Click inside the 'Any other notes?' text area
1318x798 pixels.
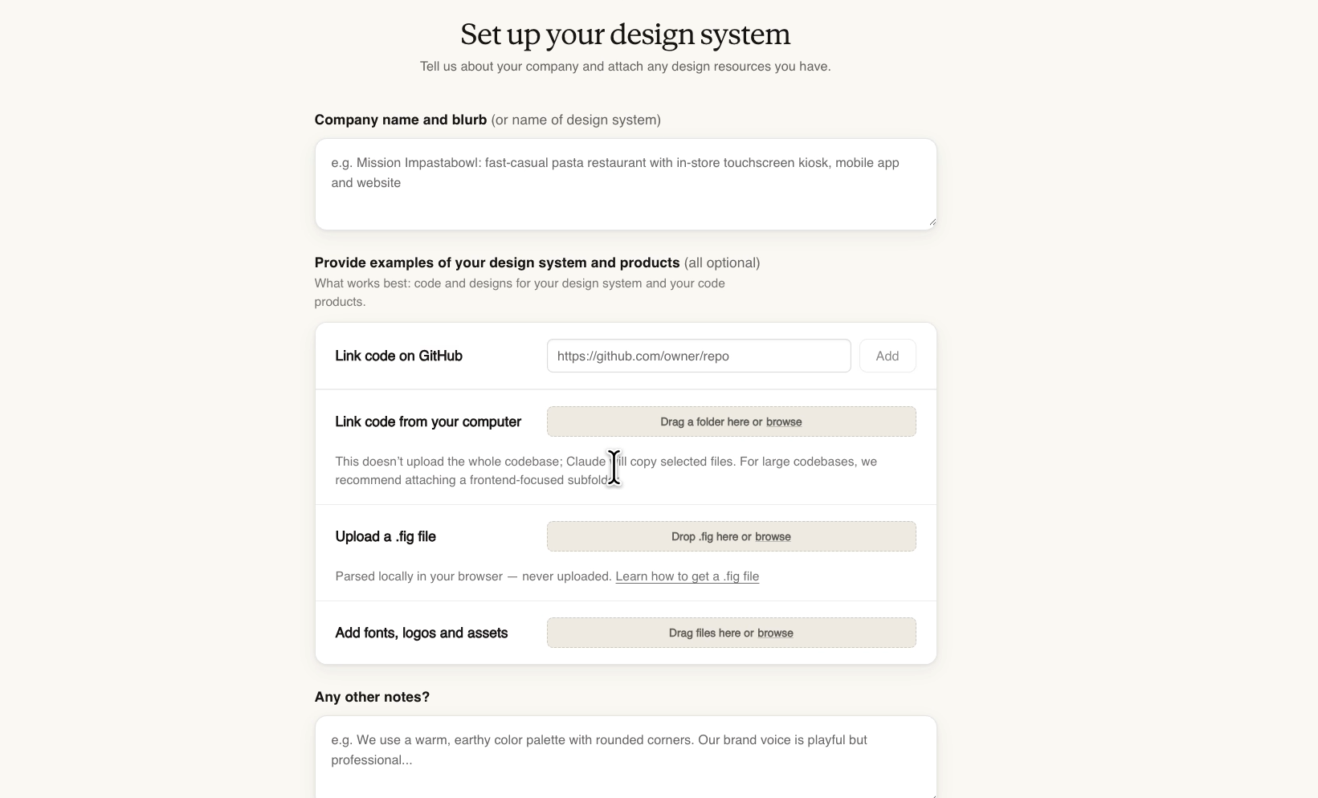[x=625, y=755]
